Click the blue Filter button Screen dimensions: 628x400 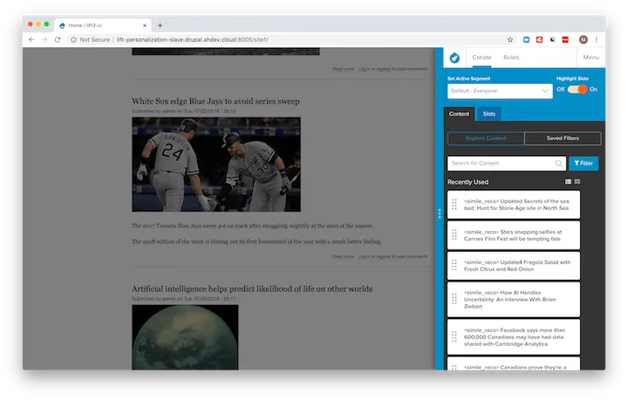[x=583, y=163]
